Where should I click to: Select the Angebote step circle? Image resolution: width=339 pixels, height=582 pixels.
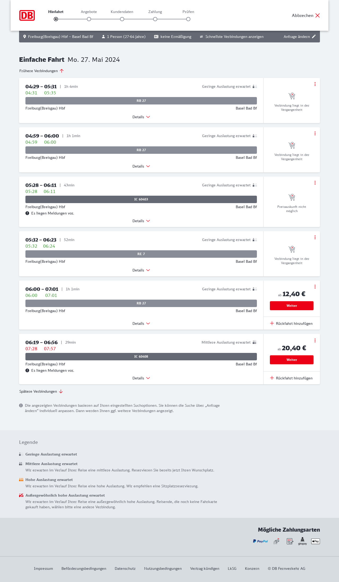[89, 19]
